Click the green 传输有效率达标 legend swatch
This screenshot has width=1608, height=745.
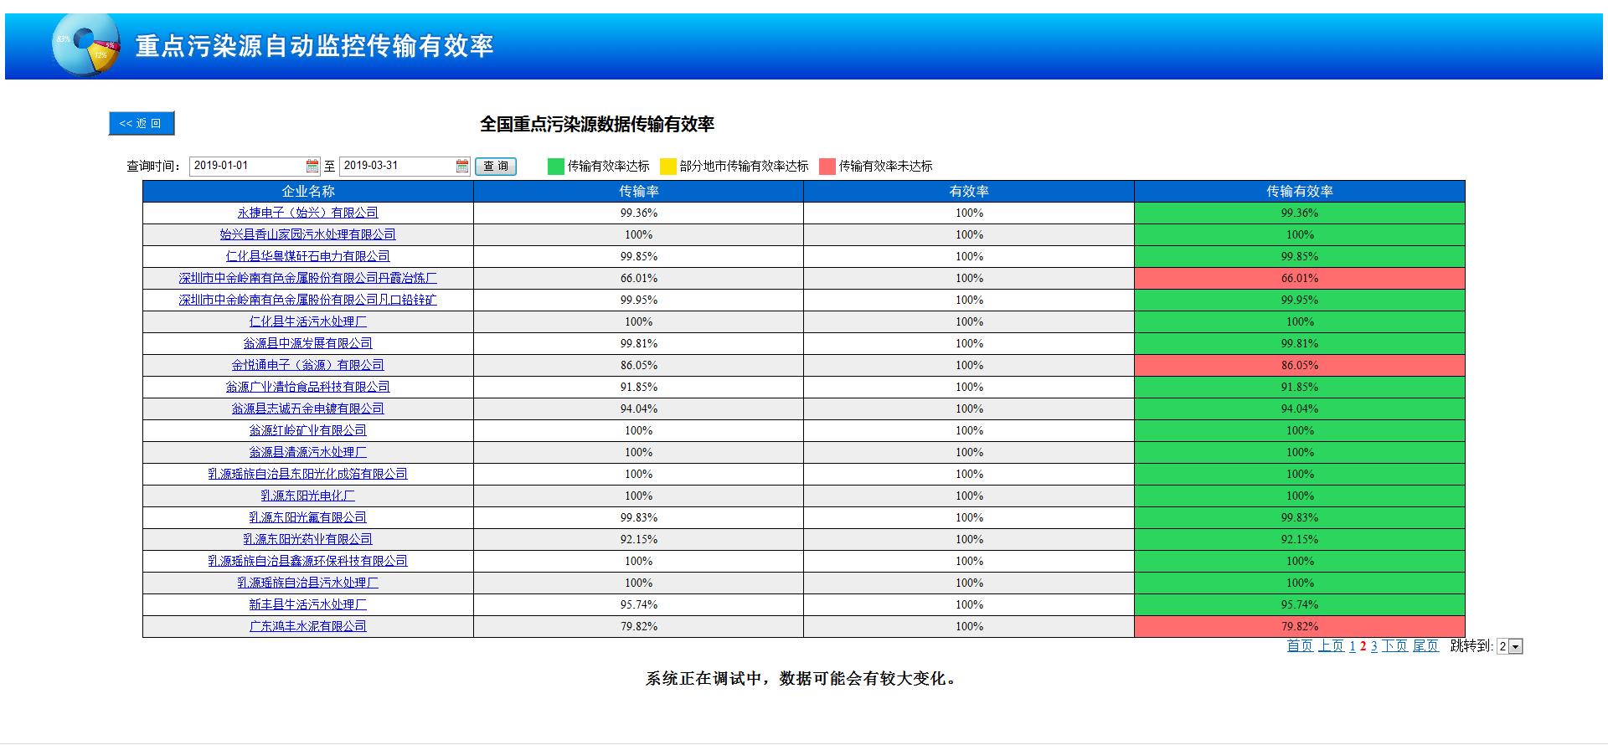tap(556, 166)
